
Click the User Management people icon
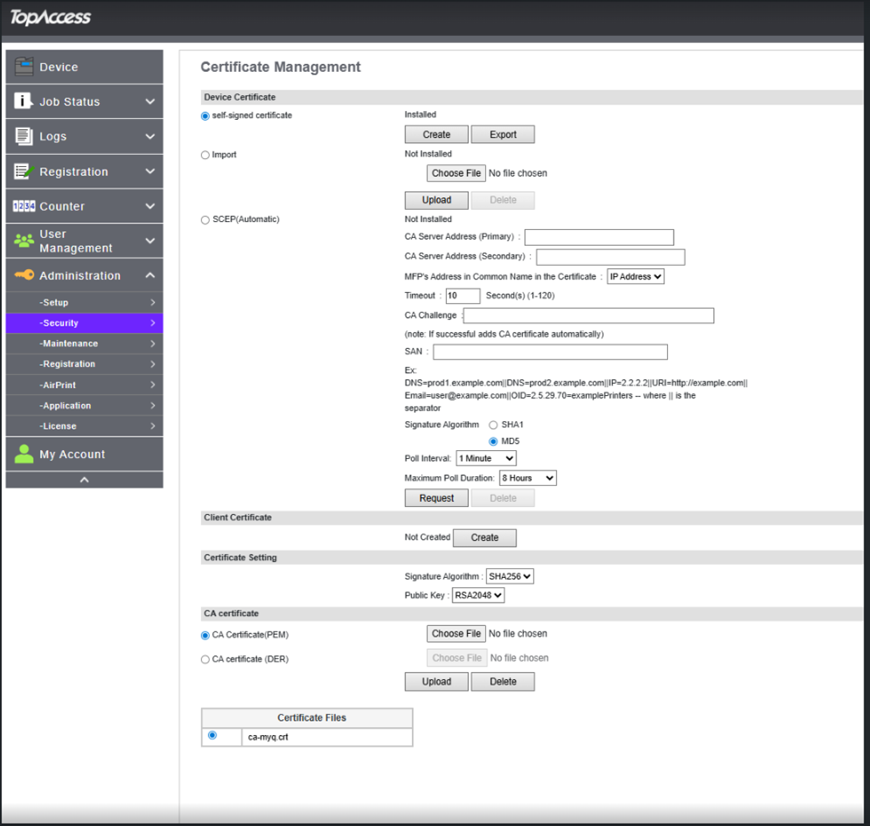point(24,241)
